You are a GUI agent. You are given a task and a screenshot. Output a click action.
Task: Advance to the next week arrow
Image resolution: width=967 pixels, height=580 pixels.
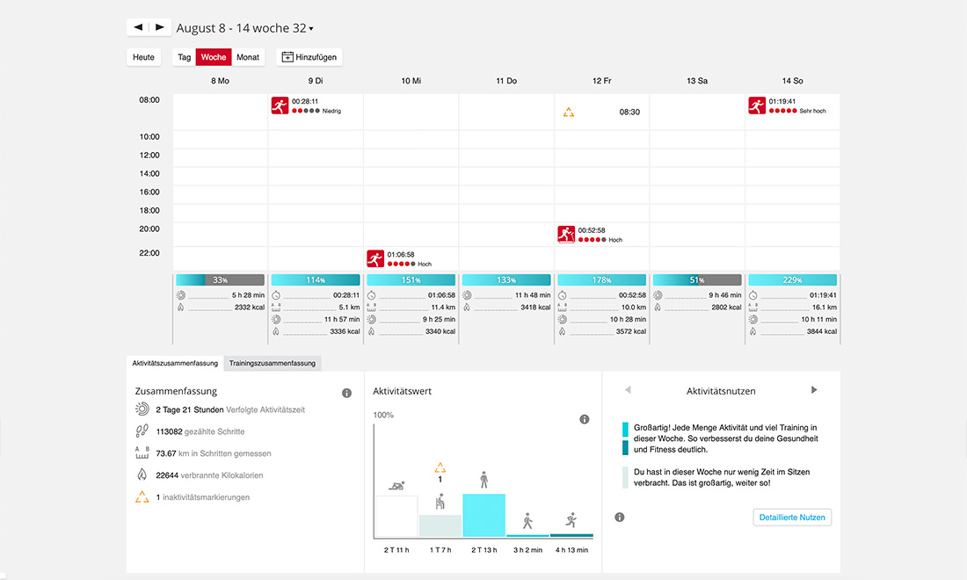pyautogui.click(x=160, y=27)
